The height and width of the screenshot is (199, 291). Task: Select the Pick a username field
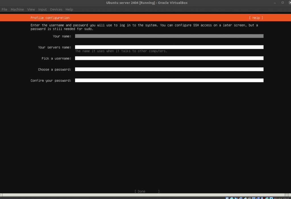[169, 58]
